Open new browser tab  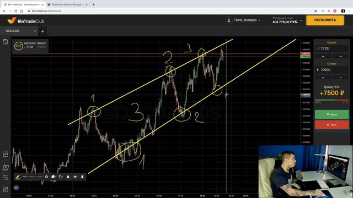tap(93, 4)
